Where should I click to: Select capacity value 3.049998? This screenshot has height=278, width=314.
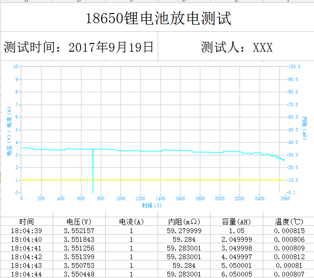pos(236,248)
